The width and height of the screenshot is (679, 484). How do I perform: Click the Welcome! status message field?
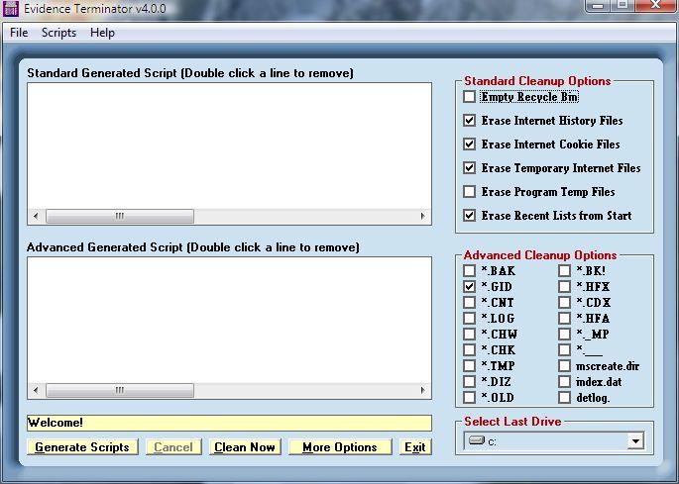click(x=230, y=423)
